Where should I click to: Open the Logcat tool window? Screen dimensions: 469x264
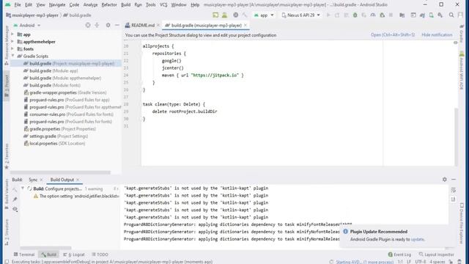point(74,254)
